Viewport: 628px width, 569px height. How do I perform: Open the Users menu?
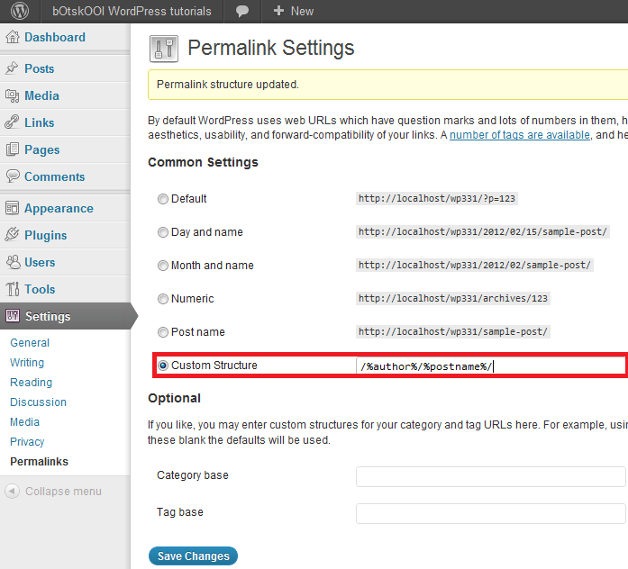(40, 262)
